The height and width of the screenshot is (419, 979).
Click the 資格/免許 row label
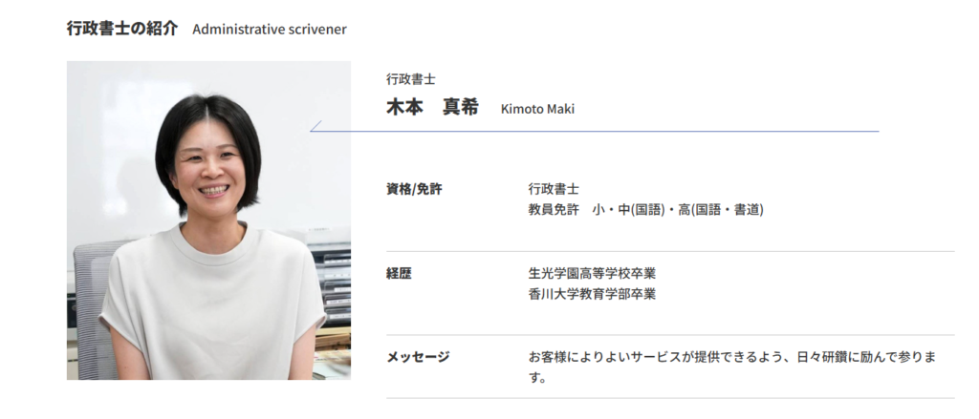point(414,189)
